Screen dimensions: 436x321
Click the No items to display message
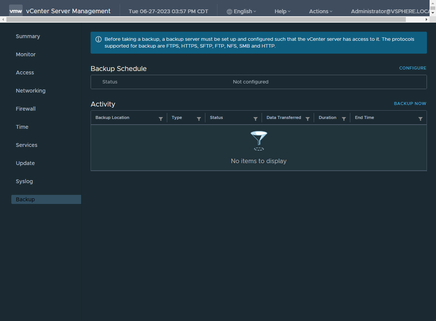coord(259,161)
